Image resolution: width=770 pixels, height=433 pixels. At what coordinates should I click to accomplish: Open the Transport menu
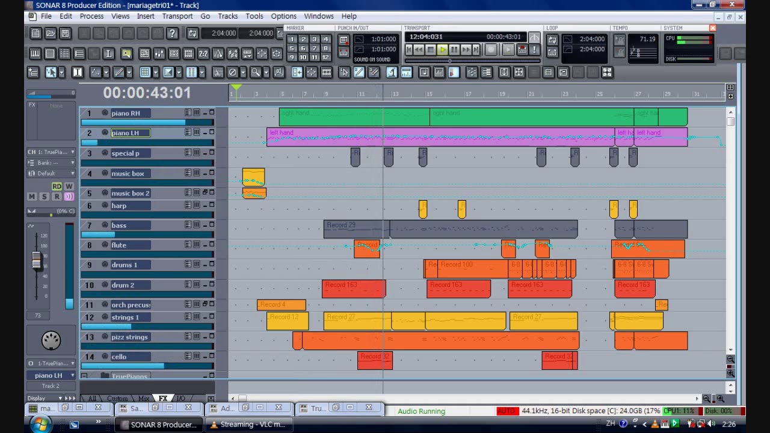[x=177, y=16]
